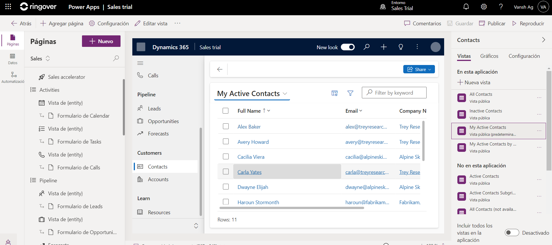Click the gray user circle in Dynamics bar

(x=436, y=47)
